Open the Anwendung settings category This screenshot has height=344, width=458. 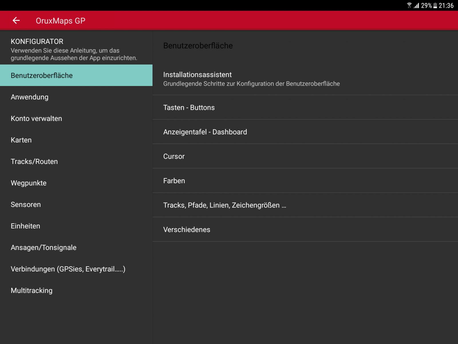click(x=76, y=97)
